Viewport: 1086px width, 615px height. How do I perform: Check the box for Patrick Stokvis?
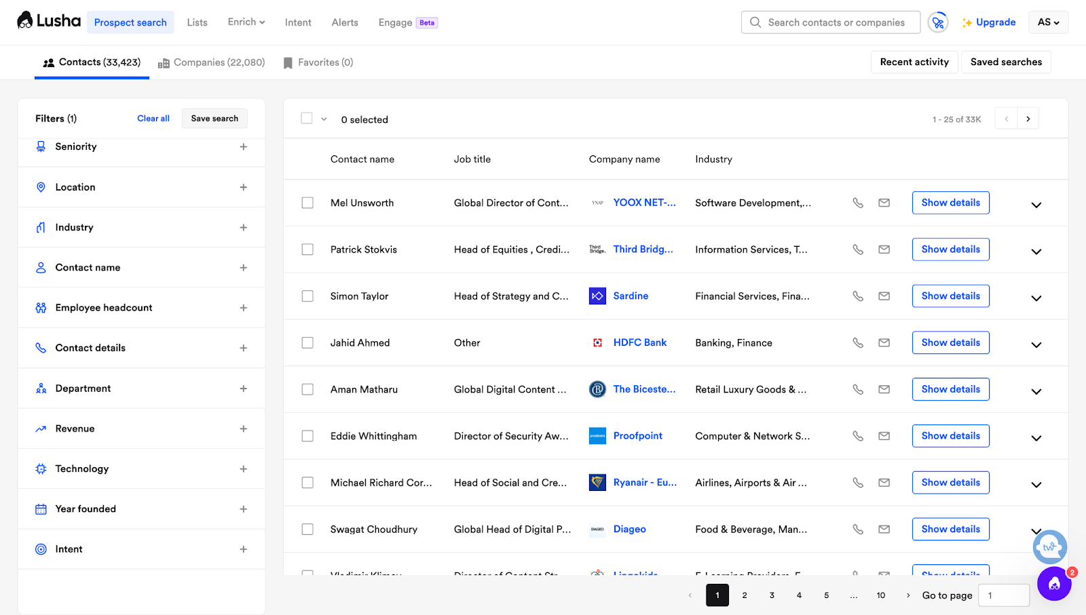click(x=307, y=250)
